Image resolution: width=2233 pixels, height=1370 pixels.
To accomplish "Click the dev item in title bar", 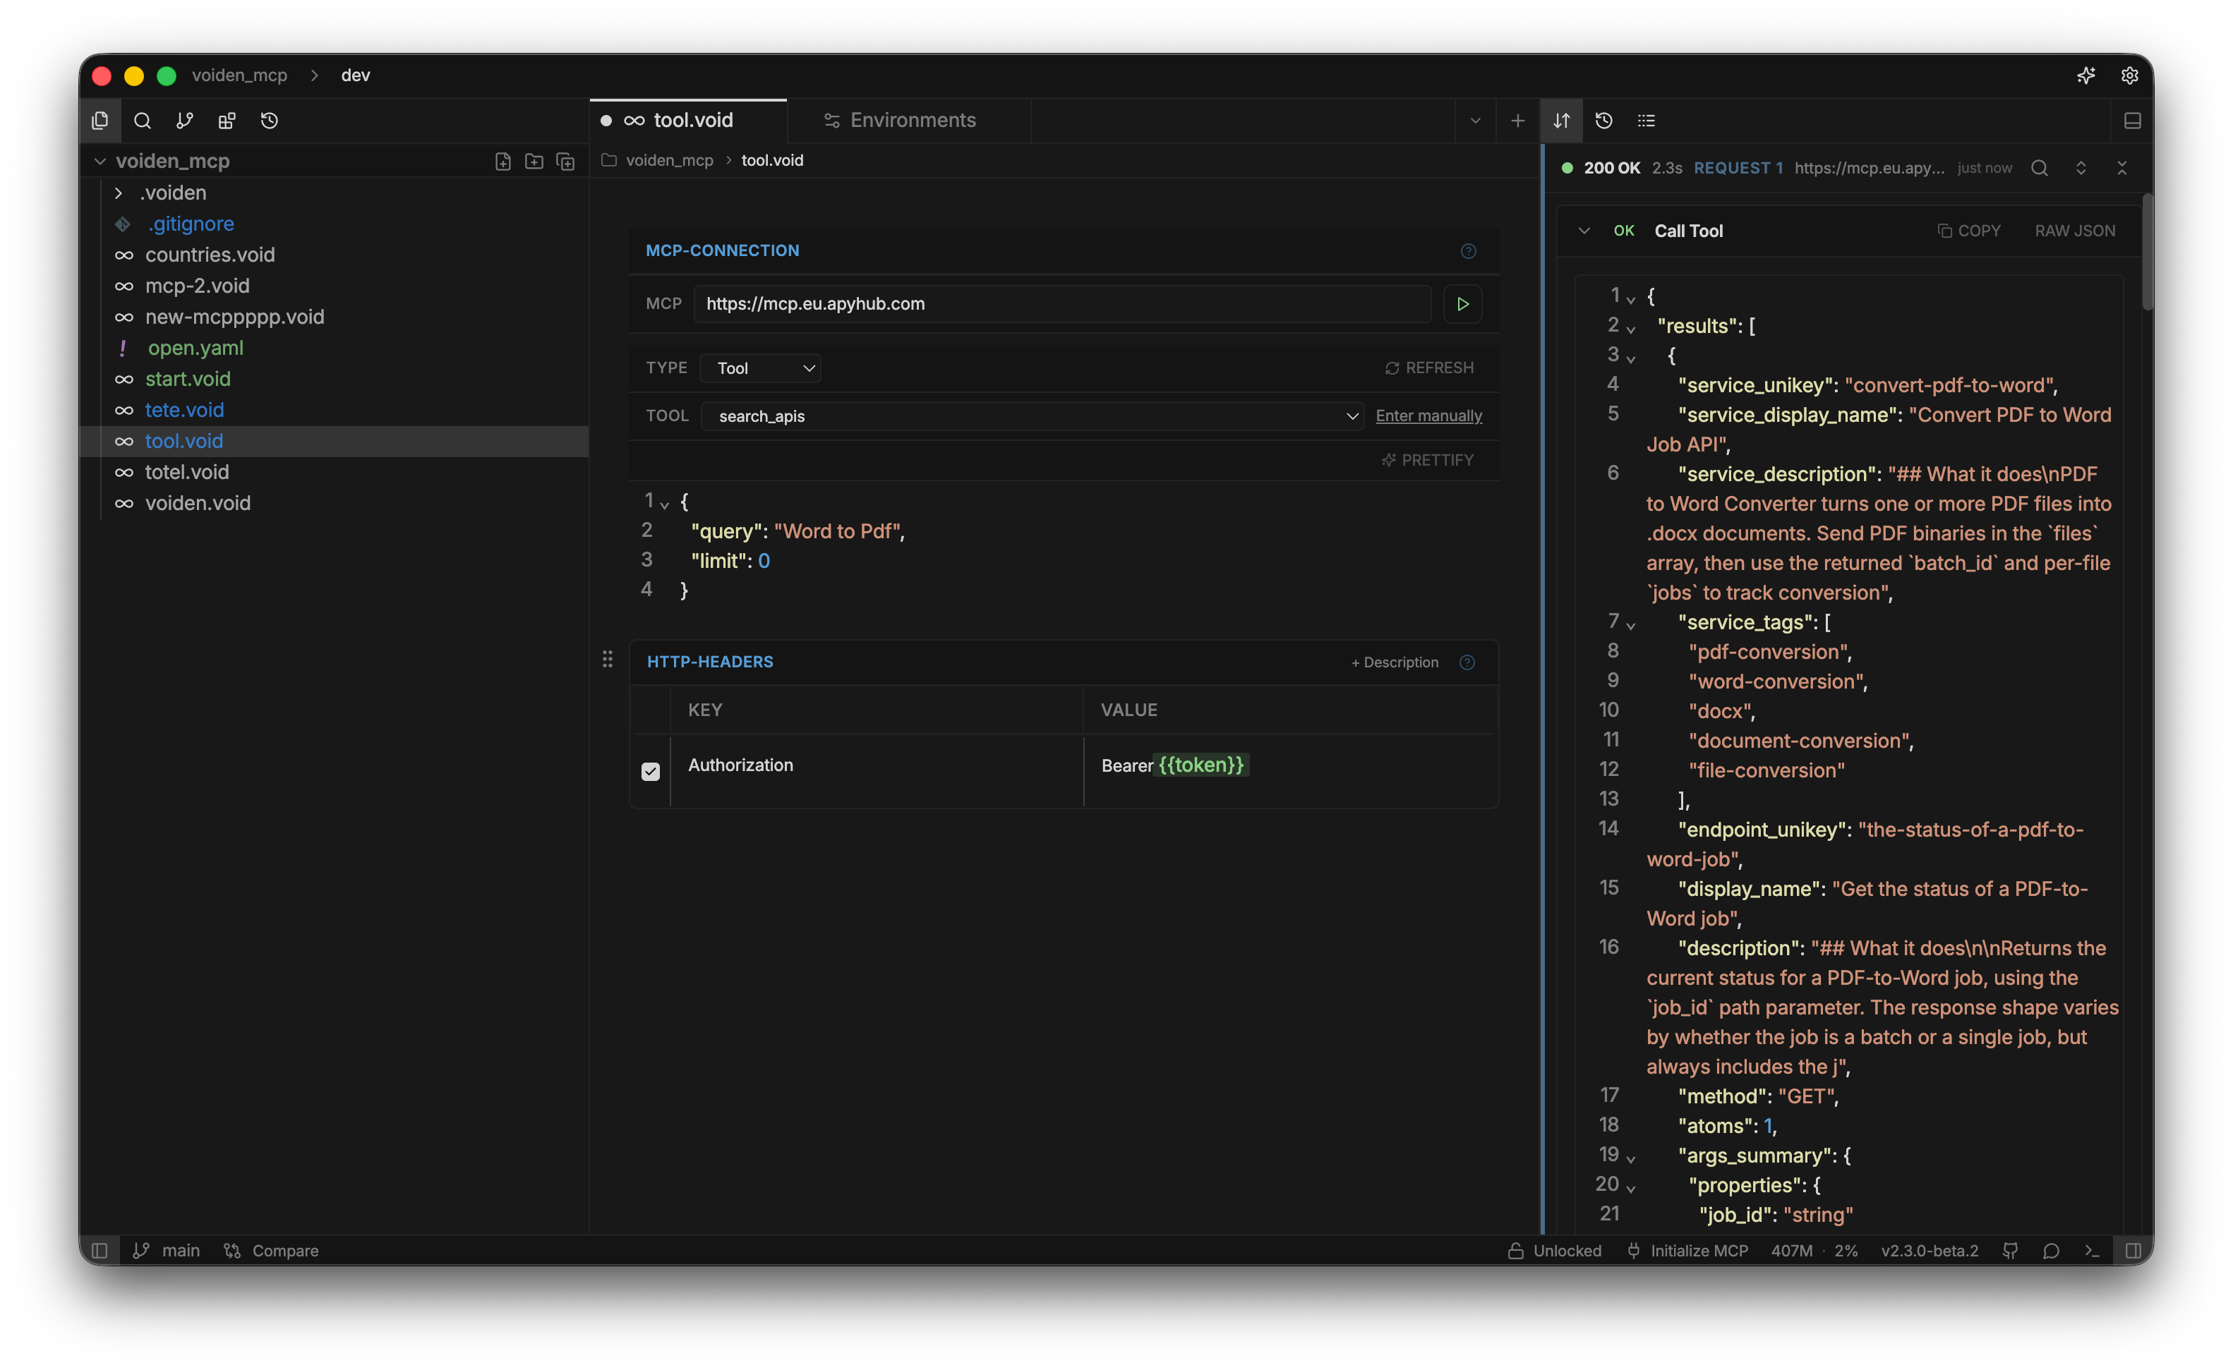I will coord(355,75).
